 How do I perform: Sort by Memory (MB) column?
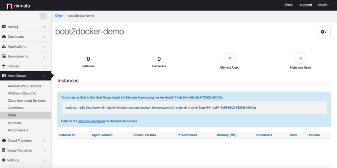click(x=226, y=135)
